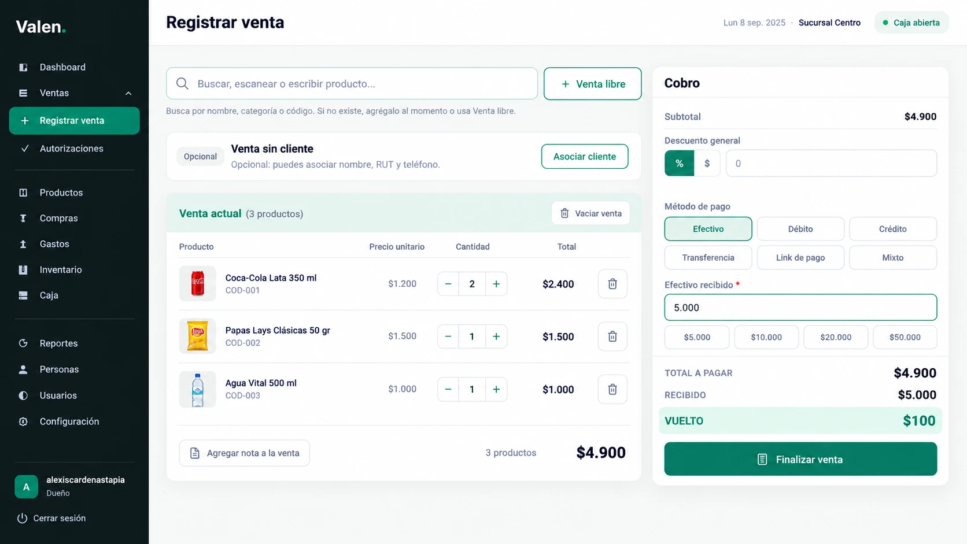Collapse the Ventas sidebar menu chevron
Screen dimensions: 967x544
coord(128,93)
